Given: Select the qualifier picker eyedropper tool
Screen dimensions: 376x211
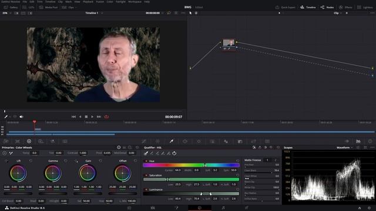Looking at the screenshot, I should click(x=146, y=154).
